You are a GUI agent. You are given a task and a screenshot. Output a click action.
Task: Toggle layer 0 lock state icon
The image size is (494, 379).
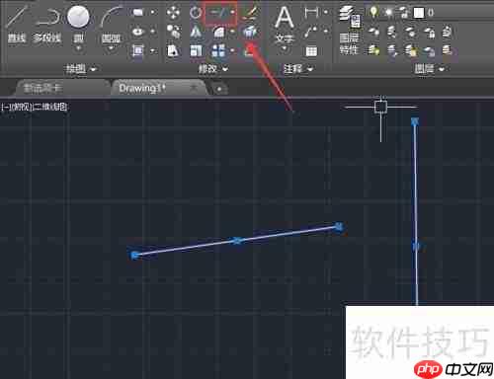point(404,13)
